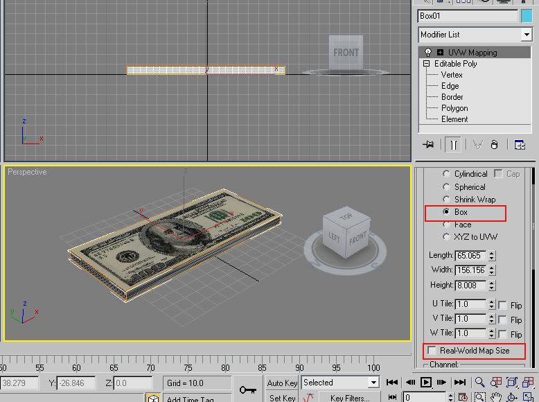539x402 pixels.
Task: Open Time Configuration icon
Action: [x=463, y=397]
